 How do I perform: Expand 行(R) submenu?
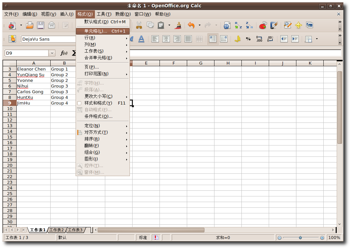coord(103,38)
